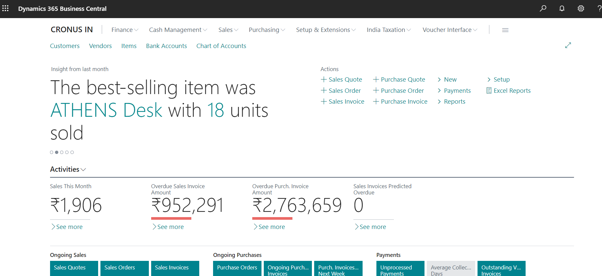The image size is (602, 276).
Task: Open the Unprocessed Payments tile
Action: coord(400,268)
